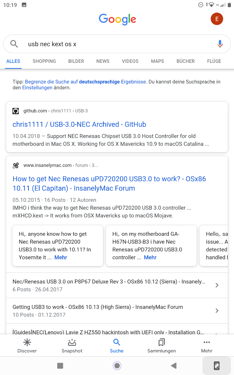Expand the Getting USB3 to work result chevron
Viewport: 234px width, 375px height.
pos(217,310)
